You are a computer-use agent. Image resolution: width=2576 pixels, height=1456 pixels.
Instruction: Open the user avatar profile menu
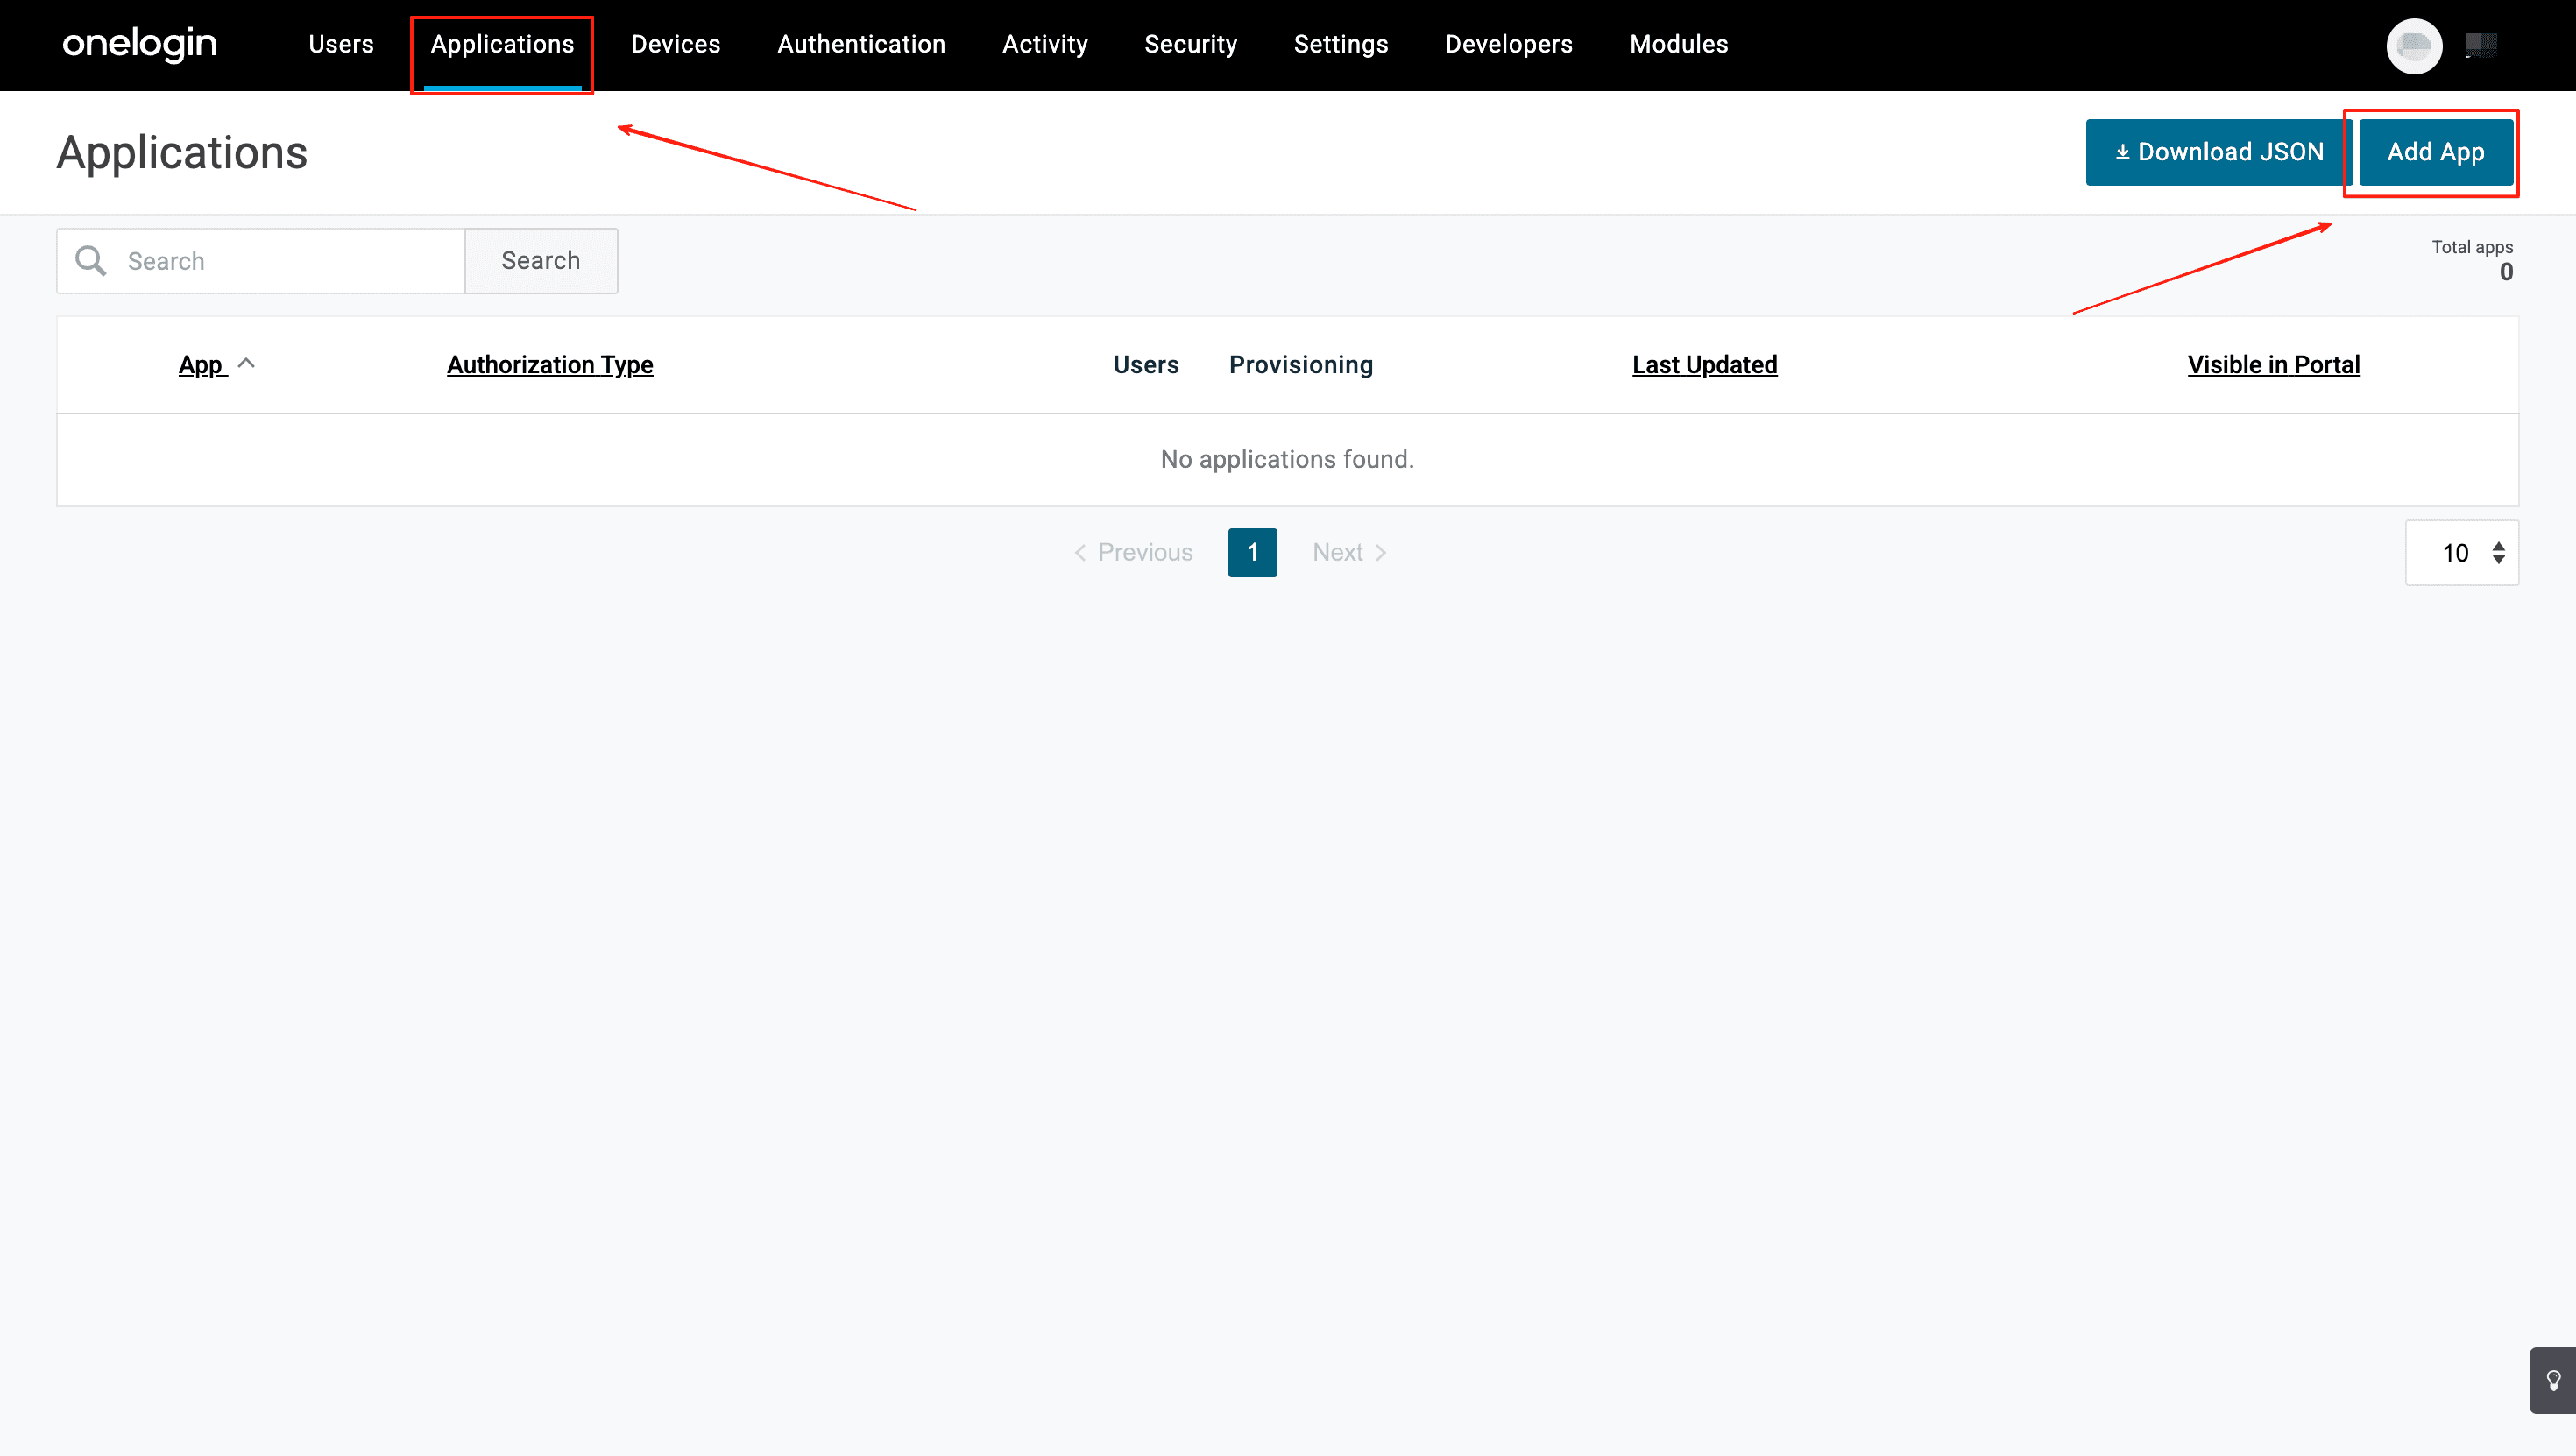2413,45
